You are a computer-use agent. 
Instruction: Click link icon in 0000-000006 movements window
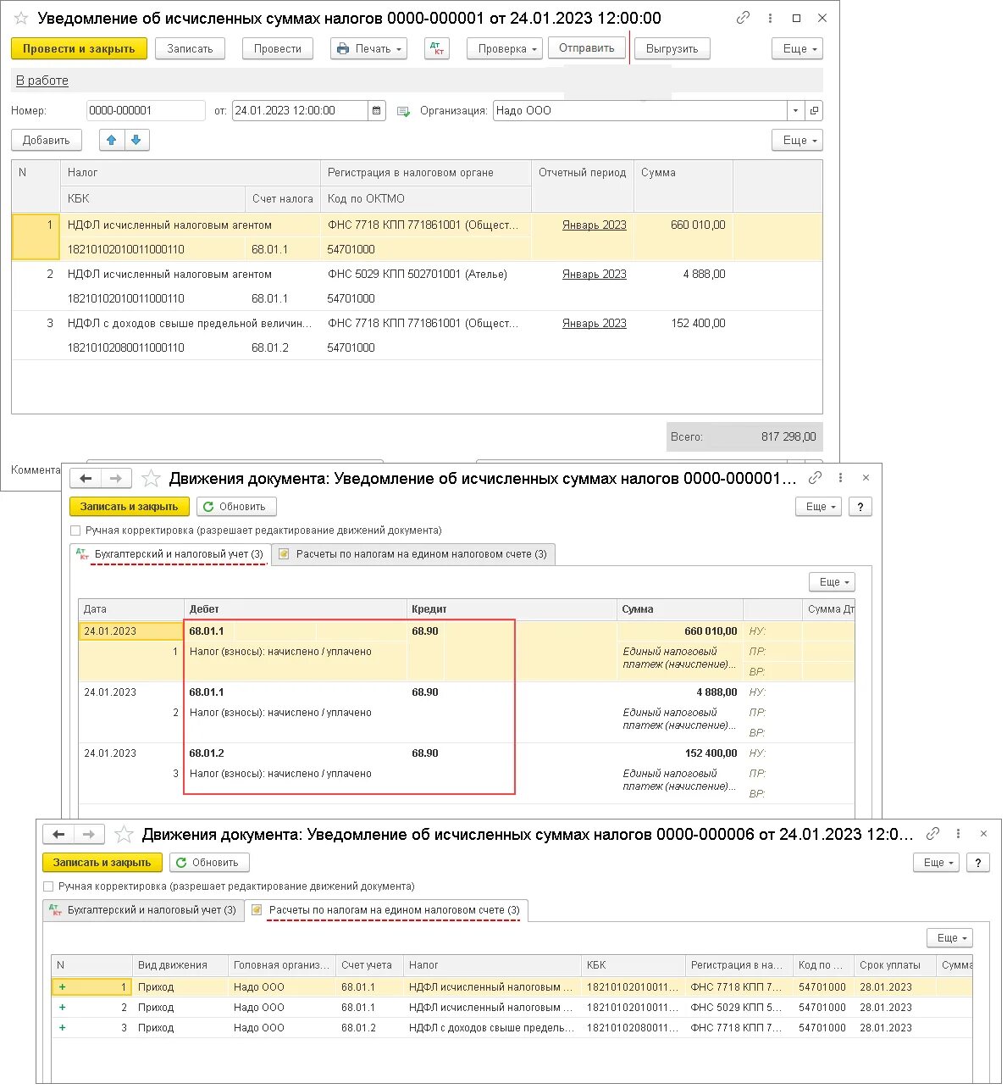pos(932,834)
